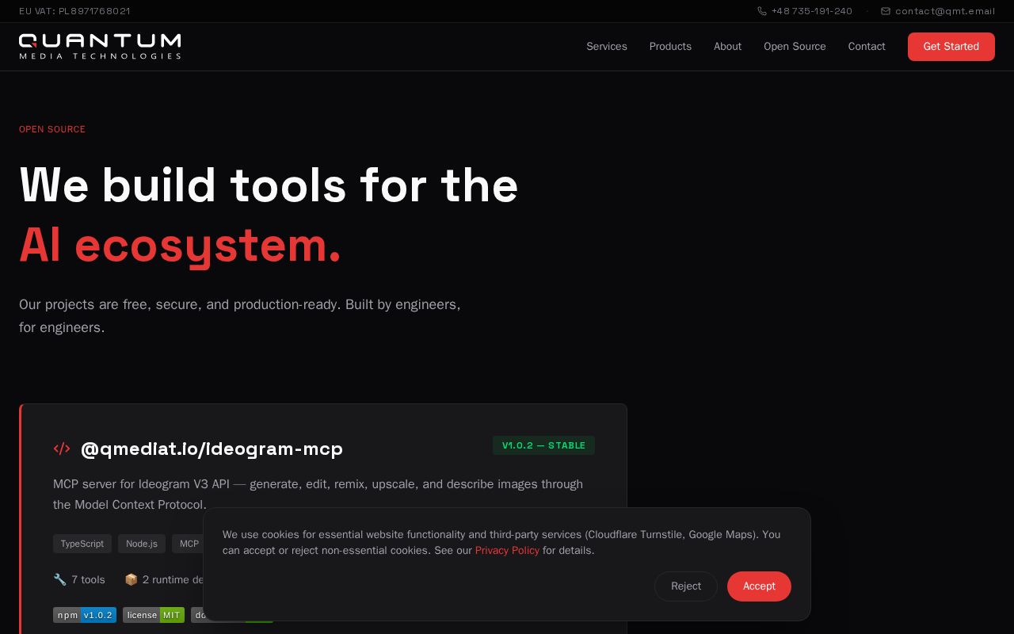
Task: Go to the Products page
Action: click(670, 47)
